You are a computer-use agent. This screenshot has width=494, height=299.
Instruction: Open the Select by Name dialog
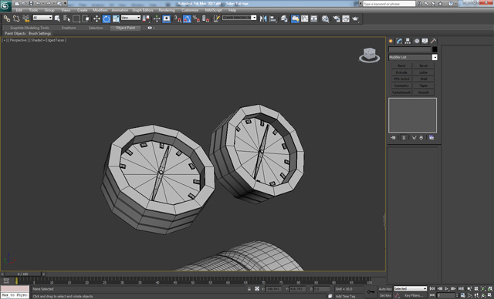(67, 18)
